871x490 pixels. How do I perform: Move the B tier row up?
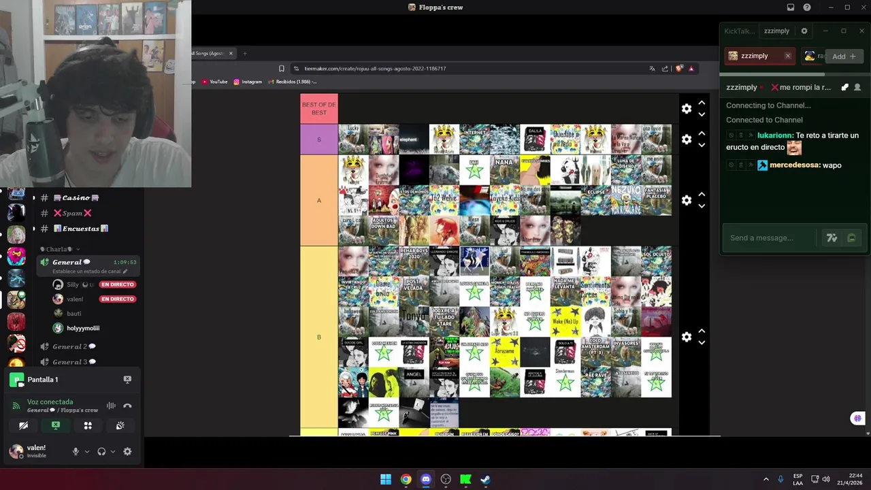pos(702,331)
